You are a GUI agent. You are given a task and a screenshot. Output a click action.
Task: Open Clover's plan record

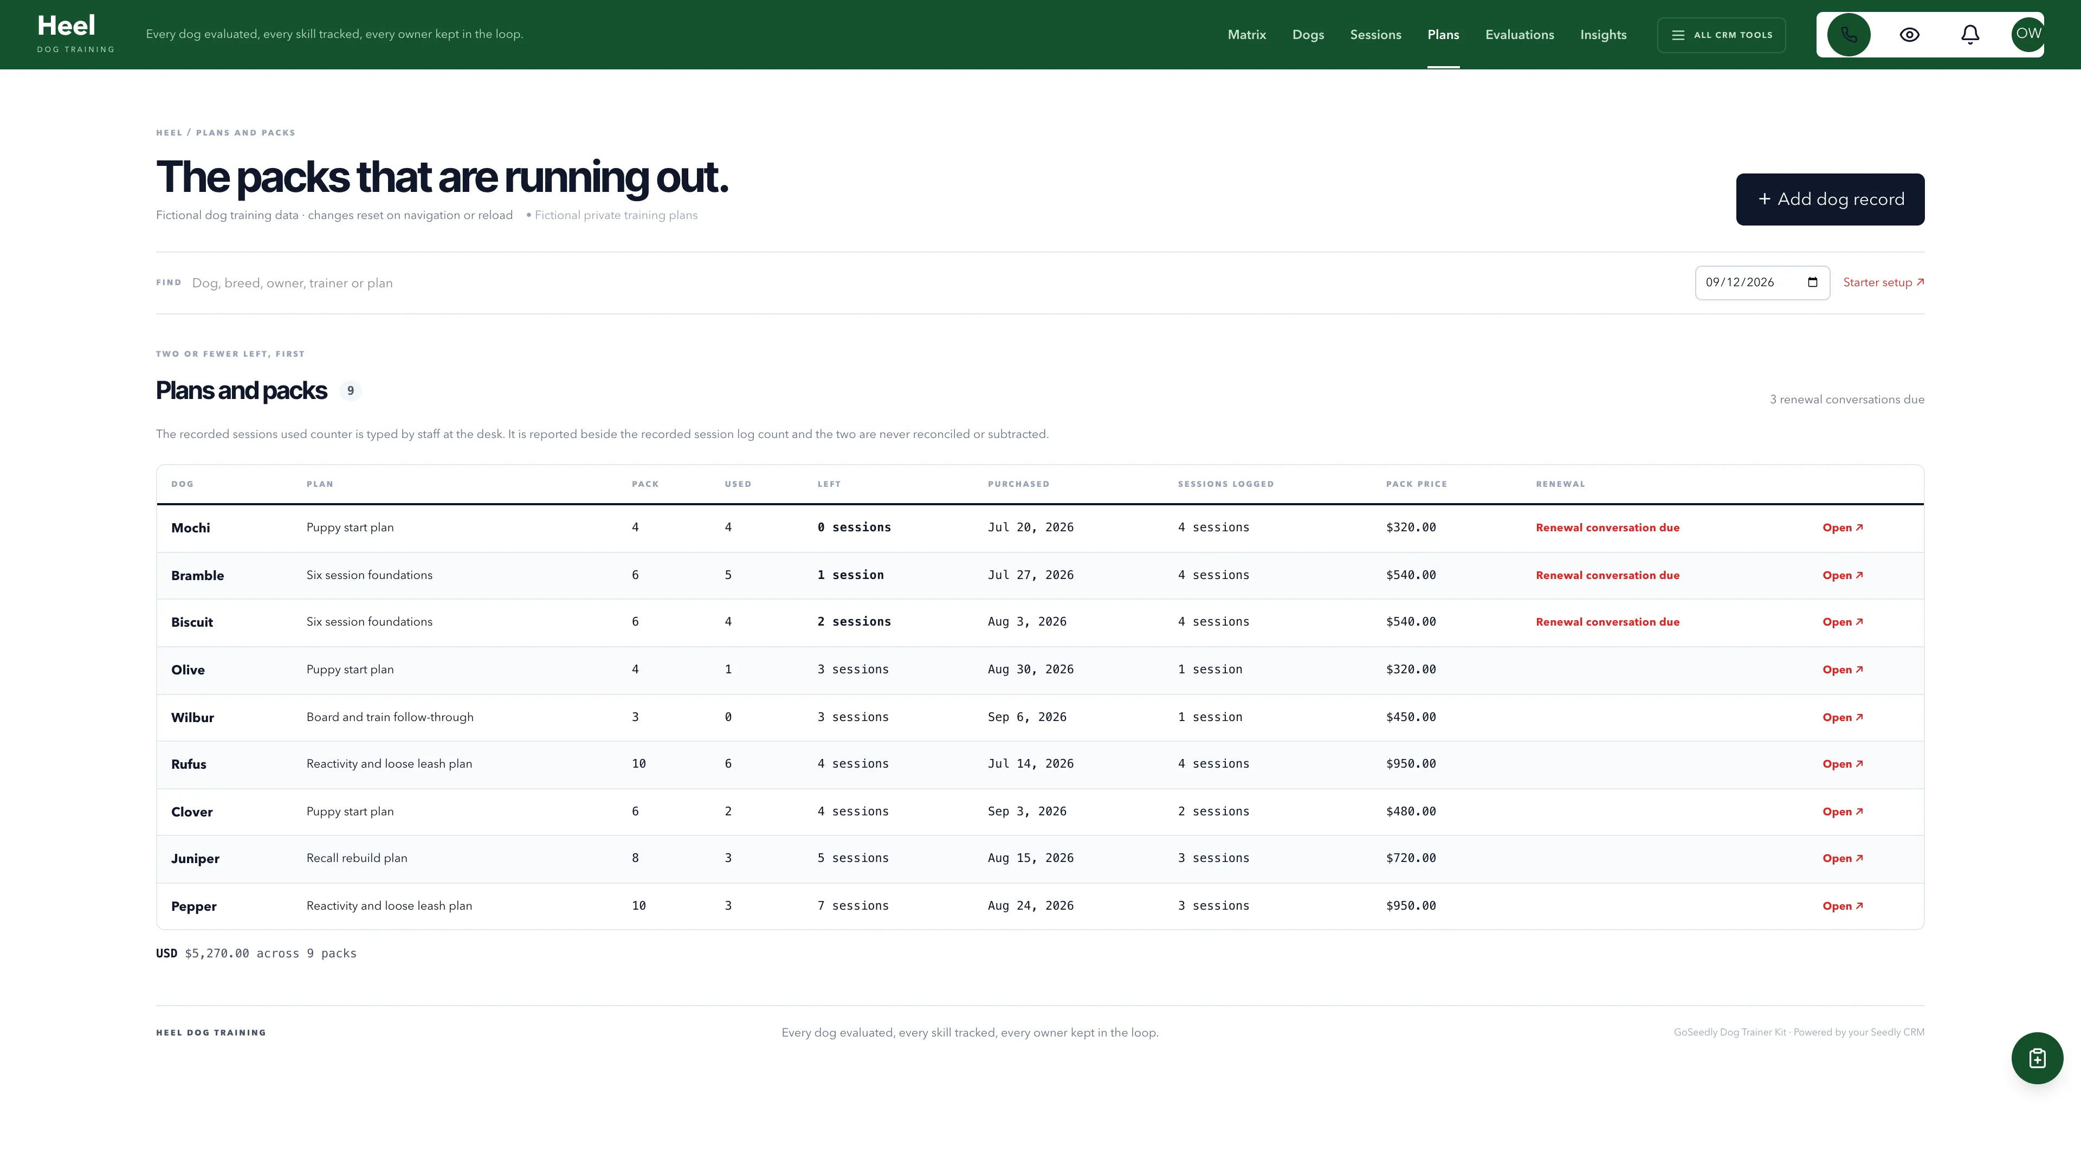pos(1842,812)
